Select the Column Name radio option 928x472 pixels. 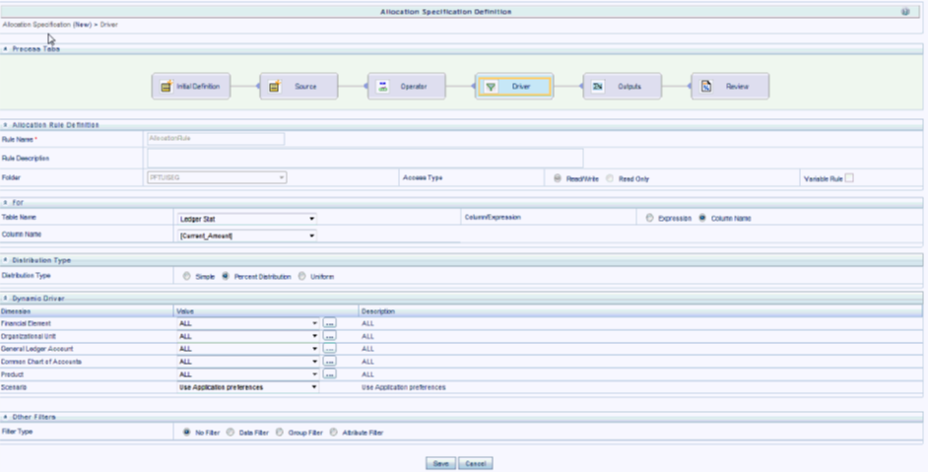tap(702, 218)
